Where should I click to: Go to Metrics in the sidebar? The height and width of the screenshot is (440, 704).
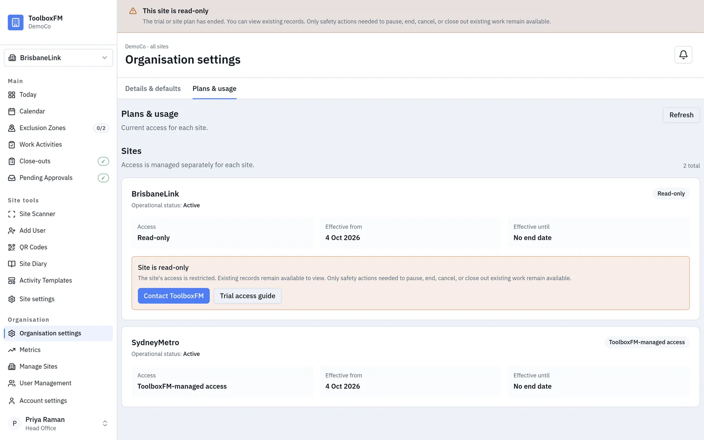[x=59, y=350]
